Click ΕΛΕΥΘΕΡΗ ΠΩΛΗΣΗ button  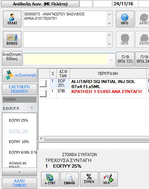pyautogui.click(x=19, y=89)
